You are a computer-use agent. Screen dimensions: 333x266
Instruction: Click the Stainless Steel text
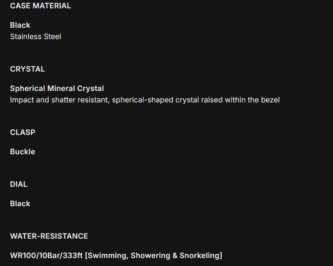click(x=36, y=36)
